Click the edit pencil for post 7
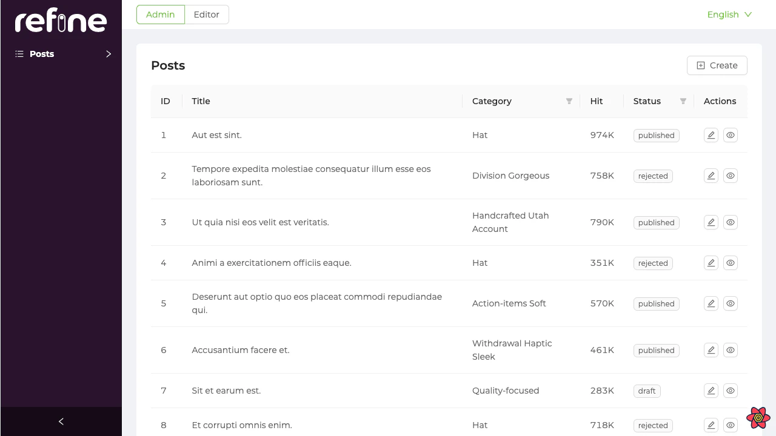This screenshot has width=776, height=436. pos(711,391)
